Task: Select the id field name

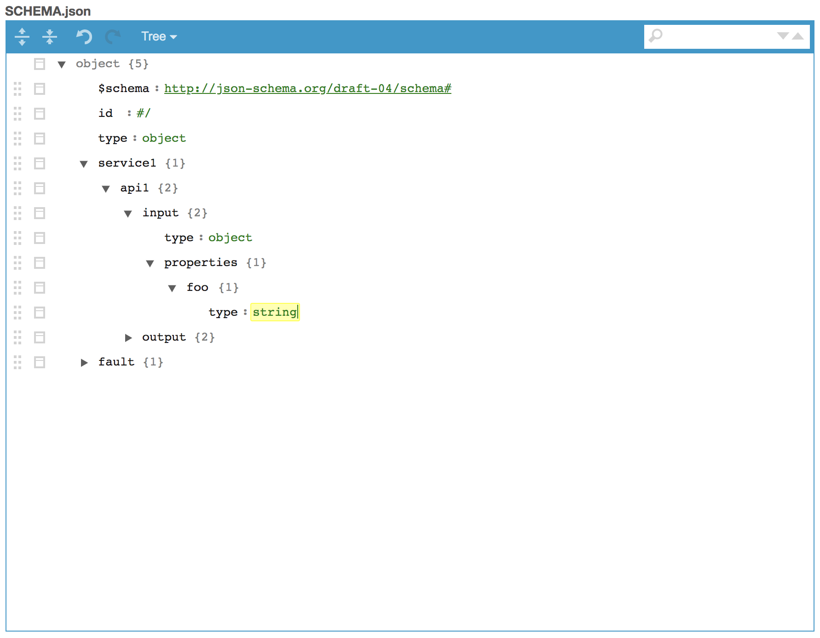Action: pyautogui.click(x=105, y=113)
